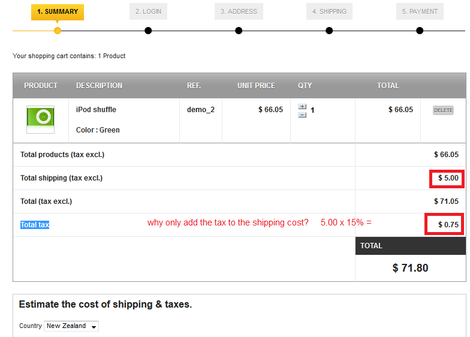Click the demo_2 reference text
The image size is (470, 337).
tap(200, 110)
